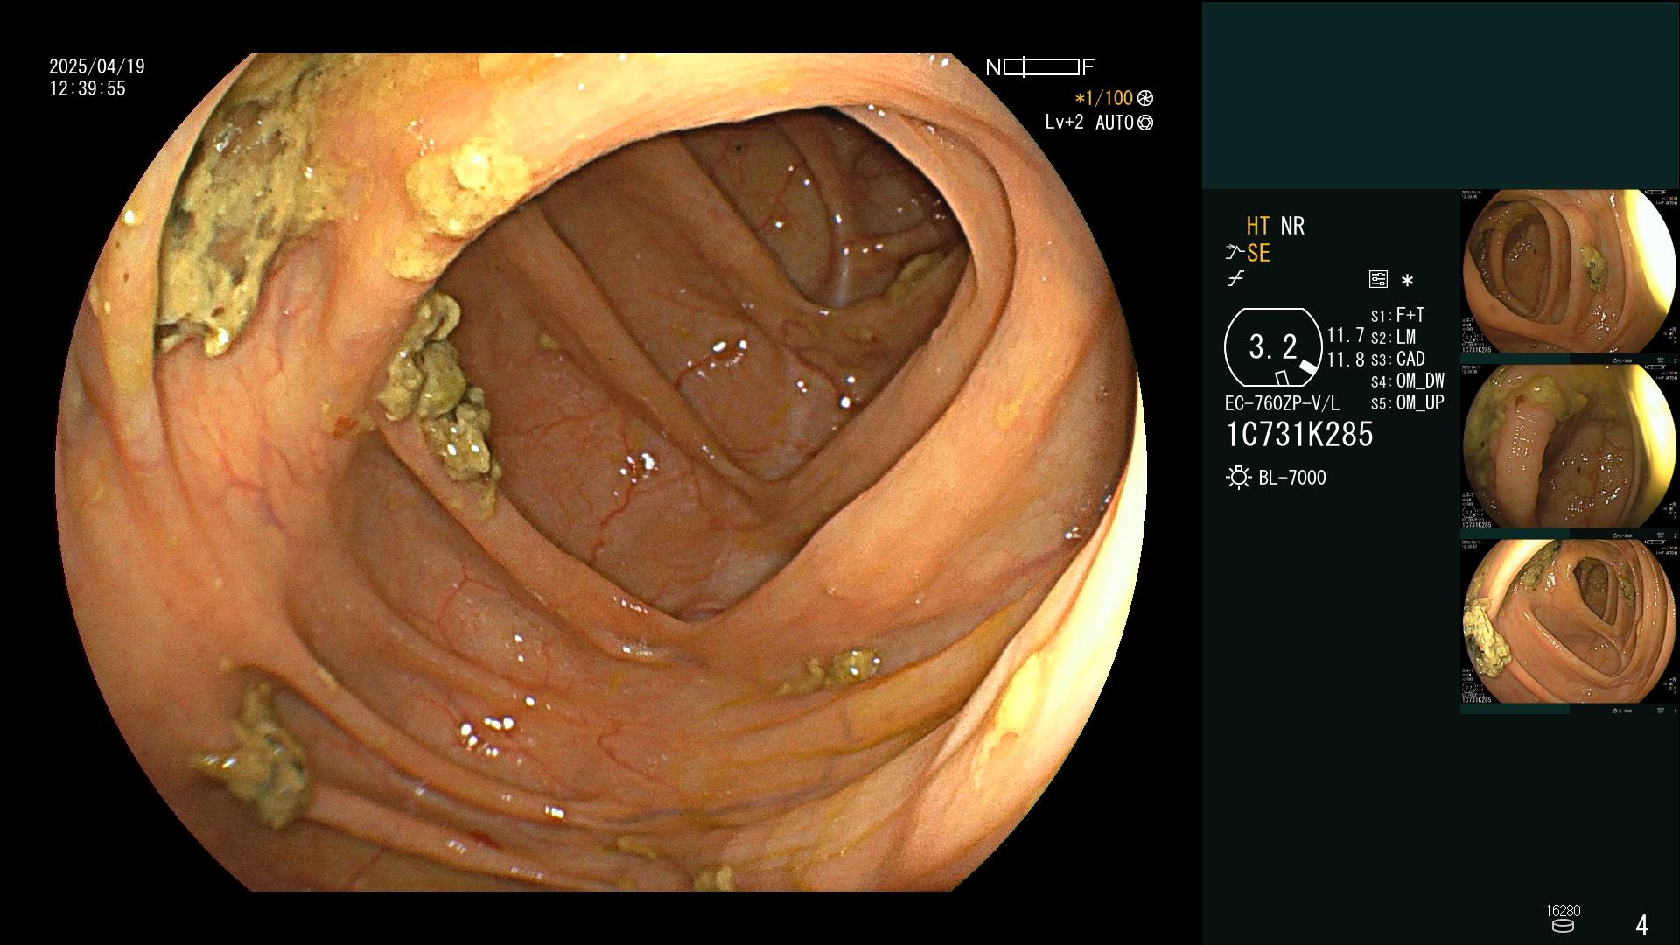Click the light source sun icon

[1239, 478]
